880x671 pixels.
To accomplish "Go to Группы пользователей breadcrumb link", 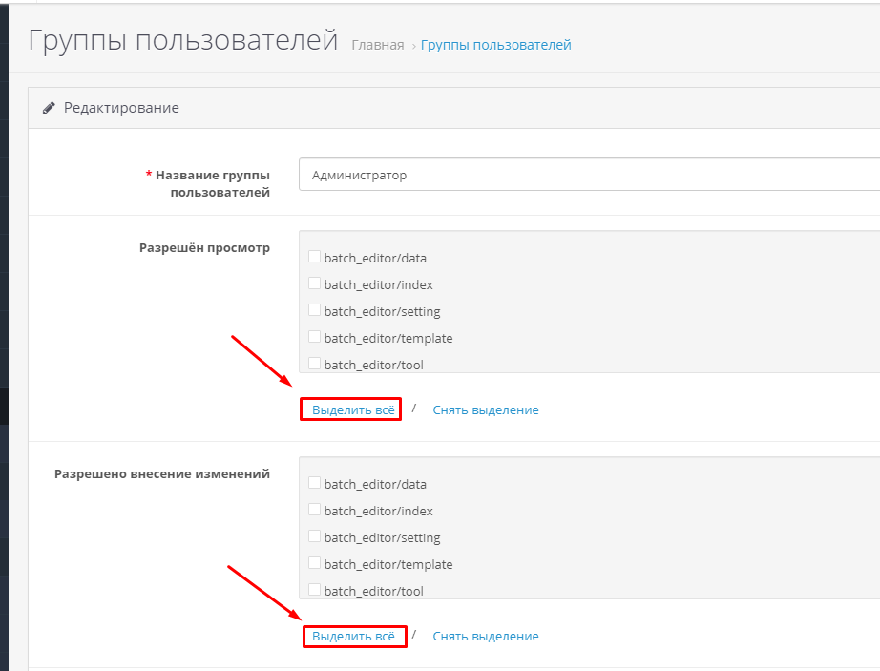I will coord(495,45).
